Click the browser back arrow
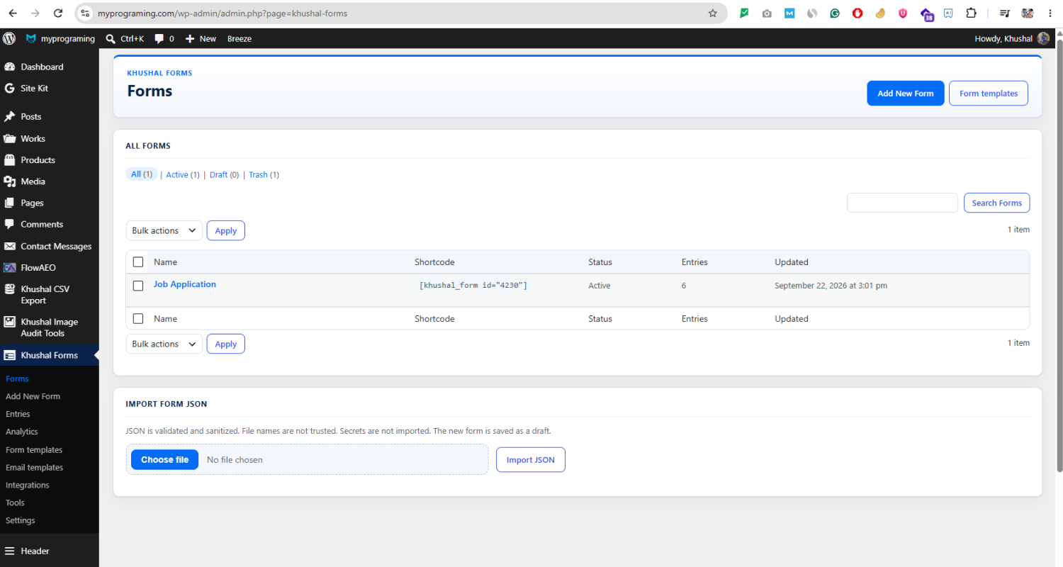 13,13
